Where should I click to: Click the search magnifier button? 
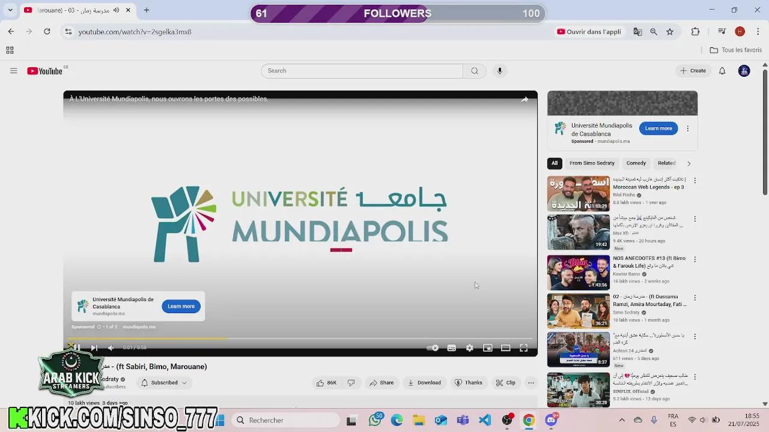(x=475, y=71)
